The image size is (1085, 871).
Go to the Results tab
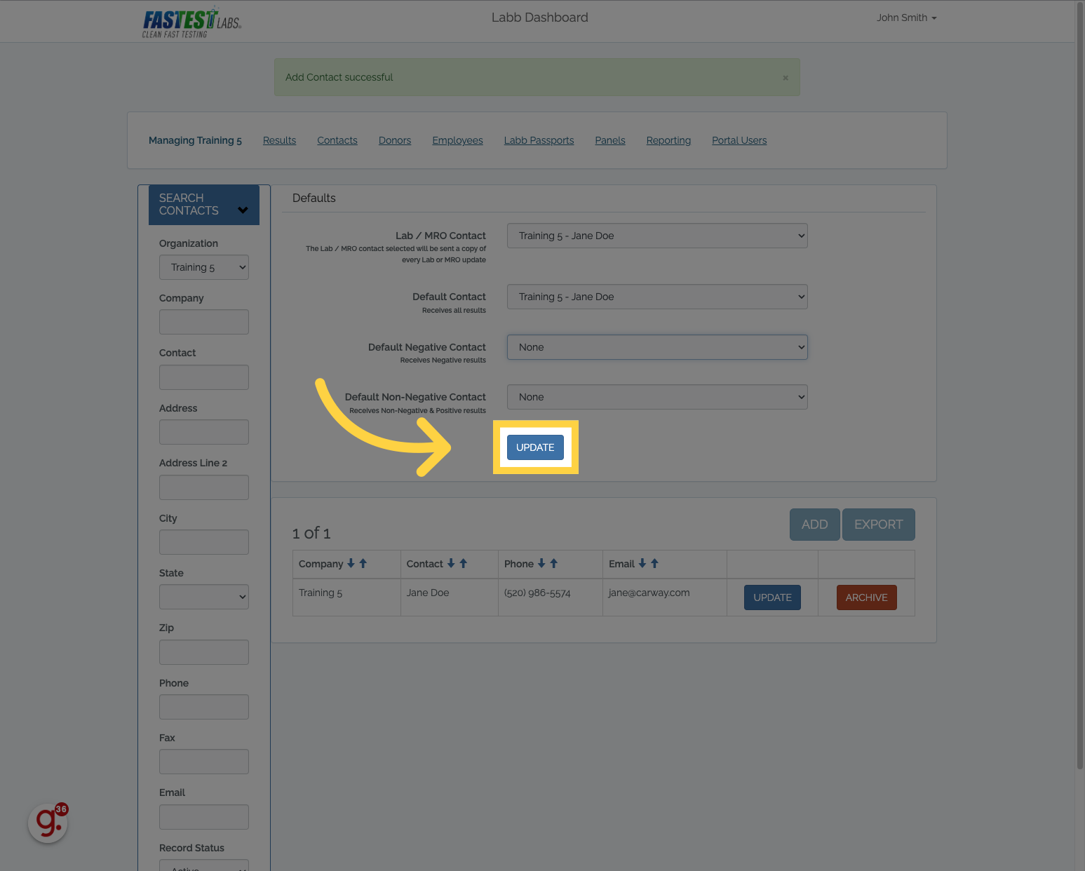(x=279, y=140)
